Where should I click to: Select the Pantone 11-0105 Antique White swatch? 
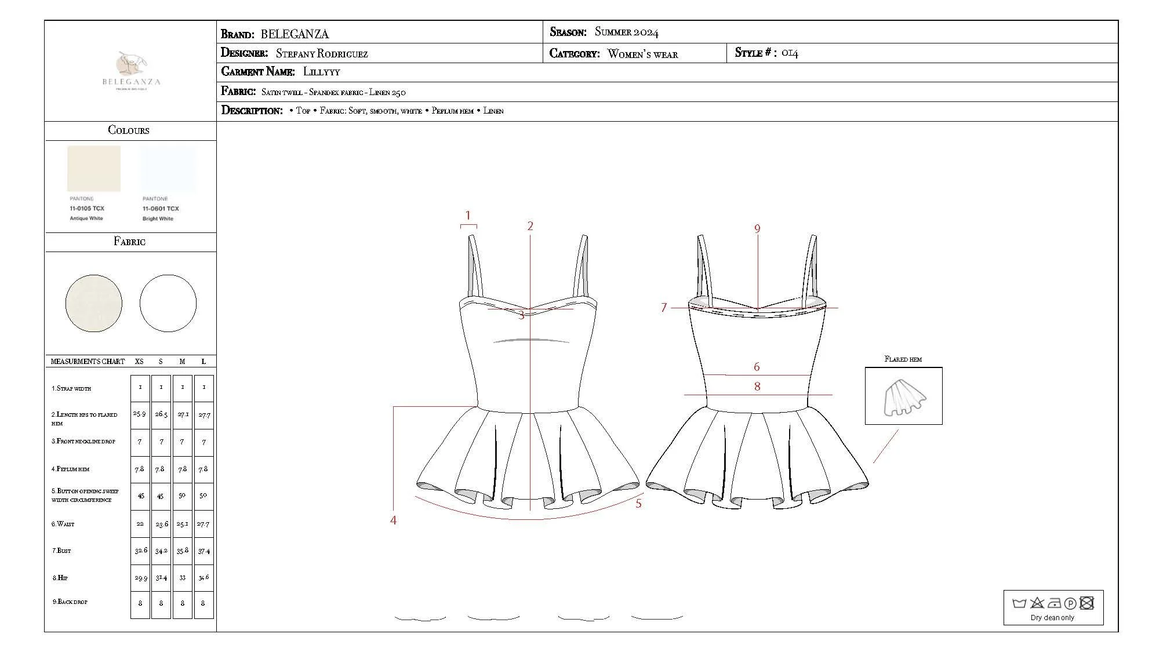pyautogui.click(x=93, y=169)
